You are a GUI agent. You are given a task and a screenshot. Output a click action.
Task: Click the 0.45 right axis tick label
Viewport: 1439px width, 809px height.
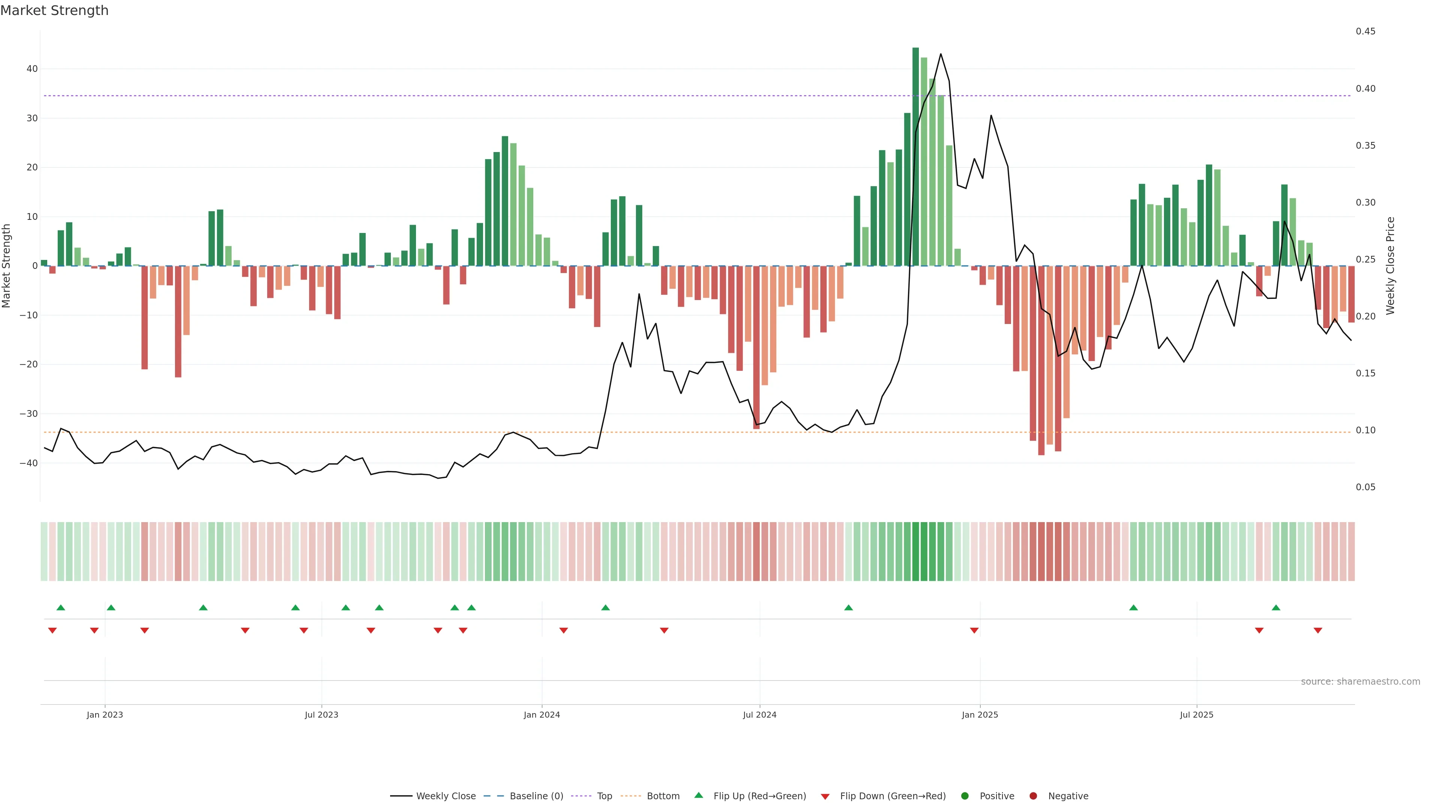[1365, 31]
